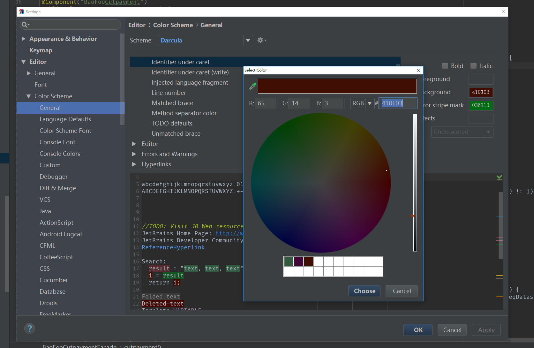Click the G value input field
The height and width of the screenshot is (348, 534).
point(300,103)
